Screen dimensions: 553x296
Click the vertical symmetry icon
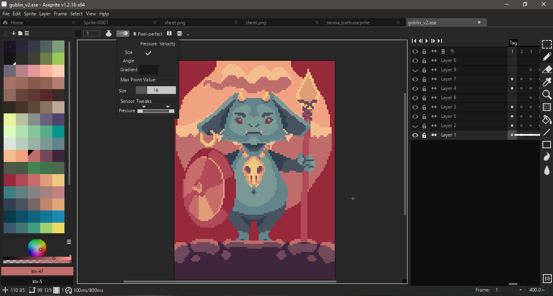click(169, 34)
